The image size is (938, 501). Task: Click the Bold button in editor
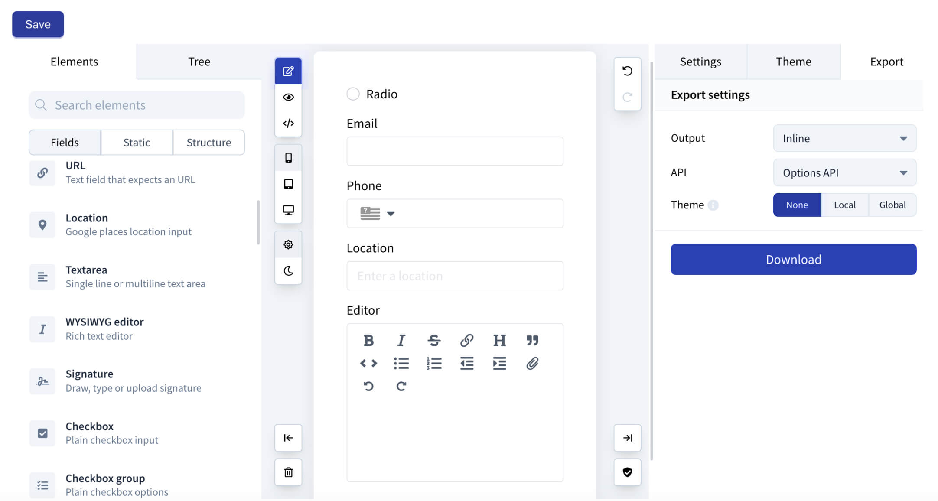368,341
